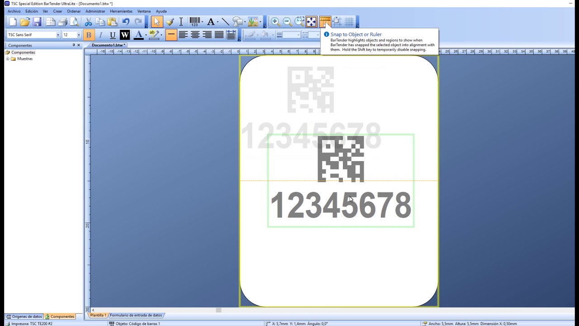Close the Componentes panel

[x=79, y=45]
